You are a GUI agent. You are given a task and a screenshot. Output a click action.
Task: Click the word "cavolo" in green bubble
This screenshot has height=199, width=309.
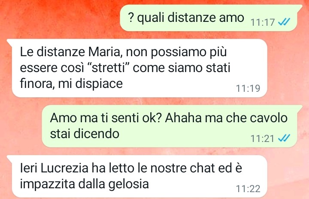(269, 118)
